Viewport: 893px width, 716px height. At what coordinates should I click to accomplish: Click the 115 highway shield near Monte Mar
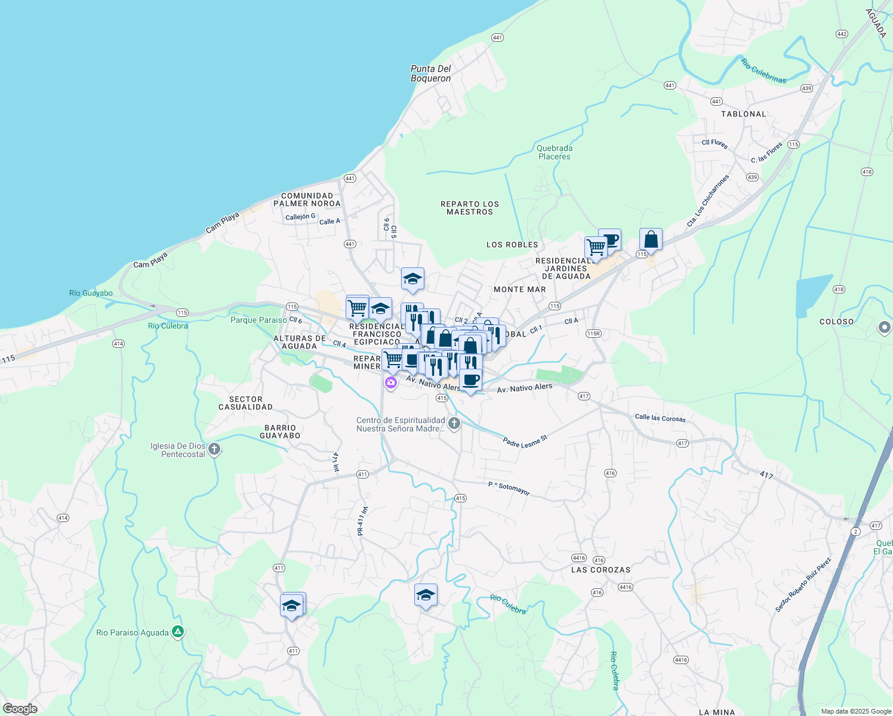(554, 305)
